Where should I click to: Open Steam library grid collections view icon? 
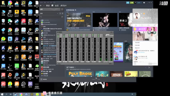(x=62, y=9)
